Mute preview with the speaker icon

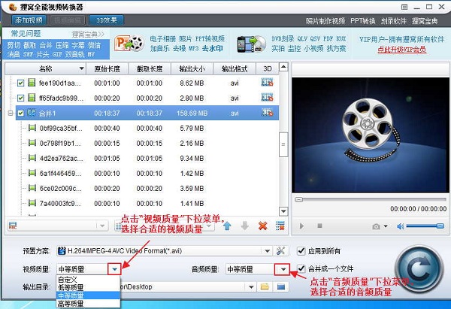click(400, 226)
